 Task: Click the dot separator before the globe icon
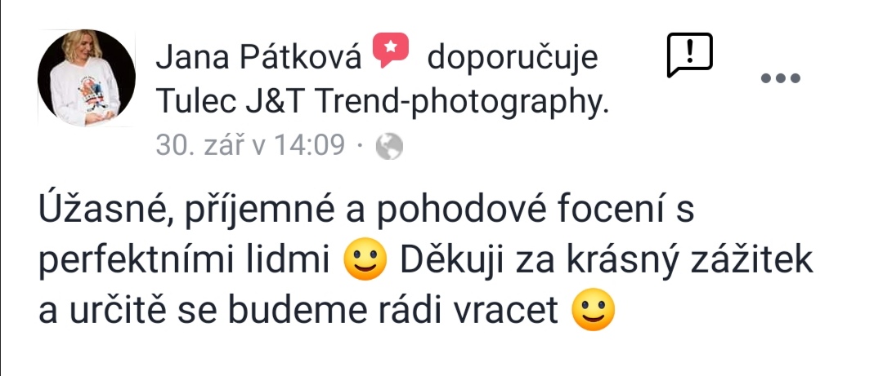(361, 147)
